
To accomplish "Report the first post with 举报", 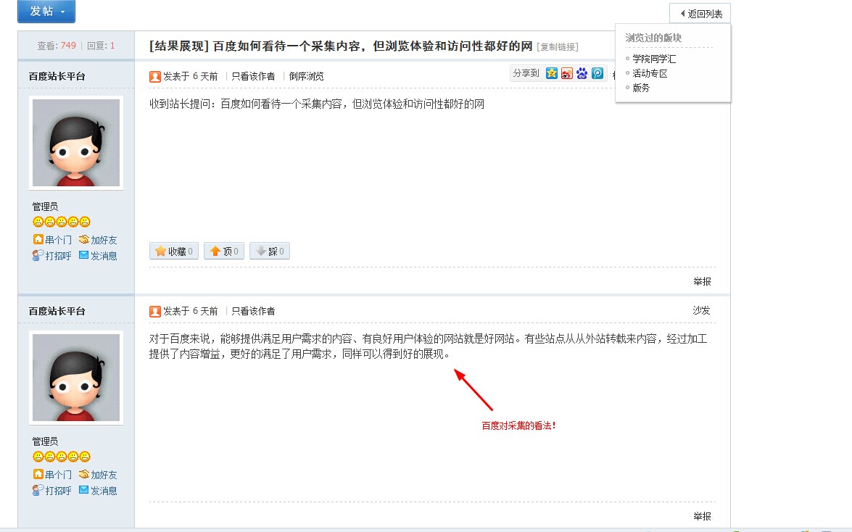I will [x=702, y=281].
